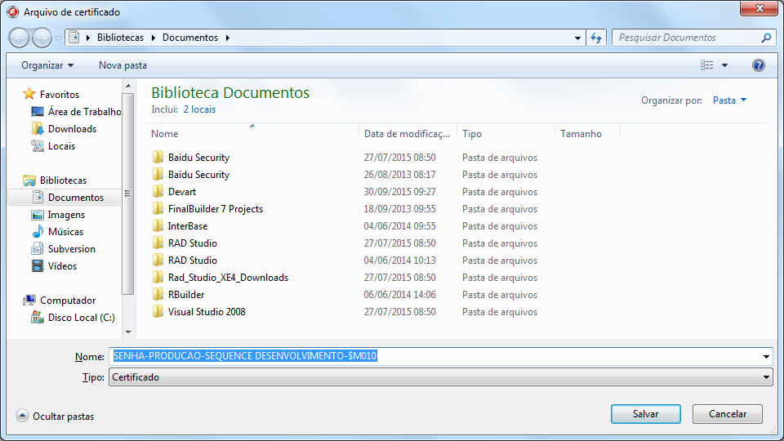Click the 2 locais link
The height and width of the screenshot is (441, 784).
point(199,109)
